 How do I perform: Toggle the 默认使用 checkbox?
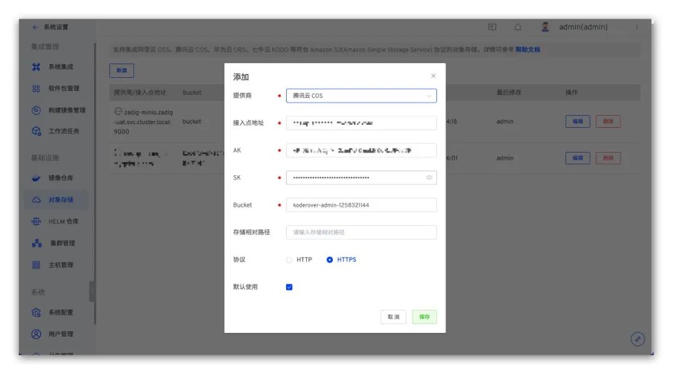(289, 287)
